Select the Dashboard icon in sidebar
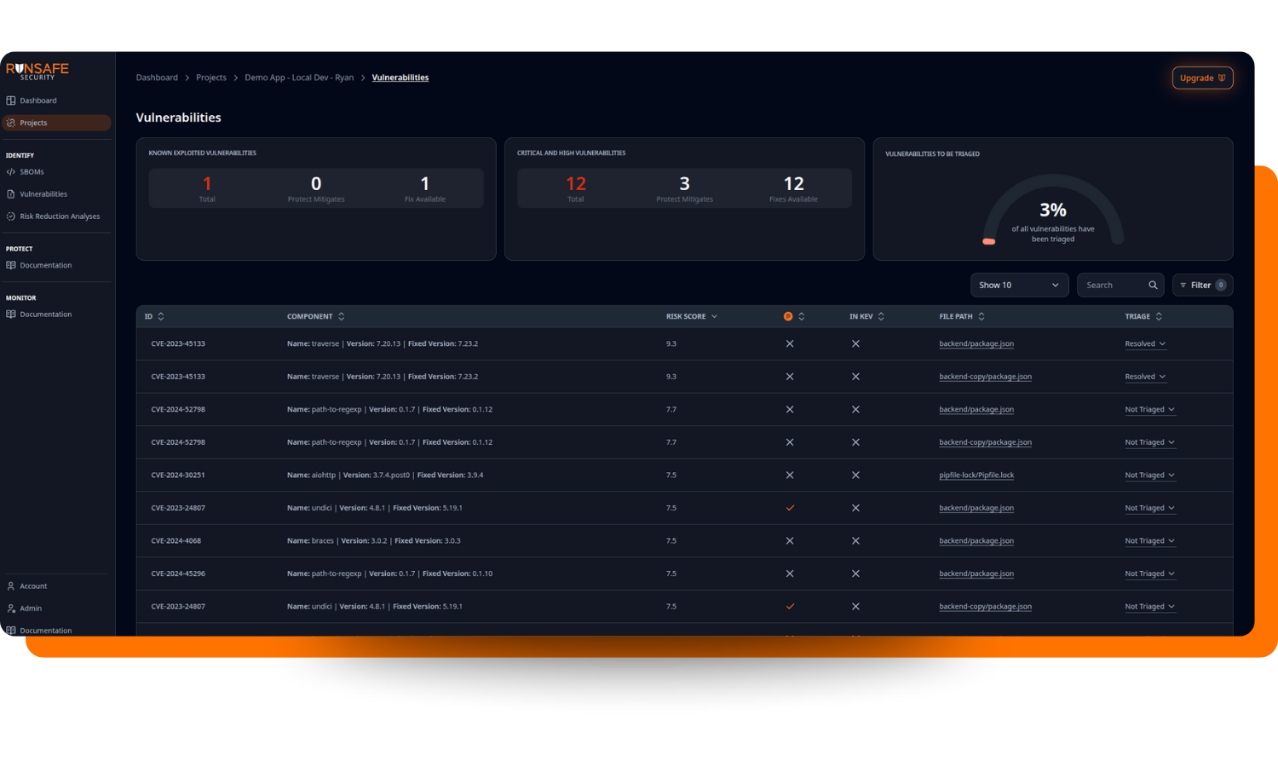Screen dimensions: 1278x767 click(12, 100)
